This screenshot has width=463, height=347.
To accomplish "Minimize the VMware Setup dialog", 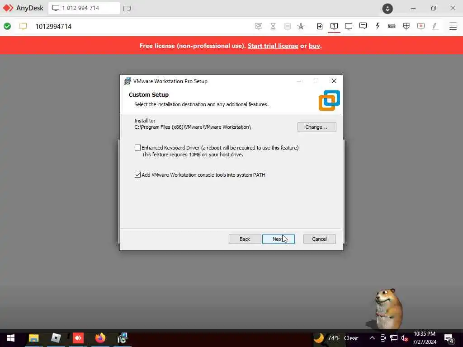I will [x=299, y=81].
